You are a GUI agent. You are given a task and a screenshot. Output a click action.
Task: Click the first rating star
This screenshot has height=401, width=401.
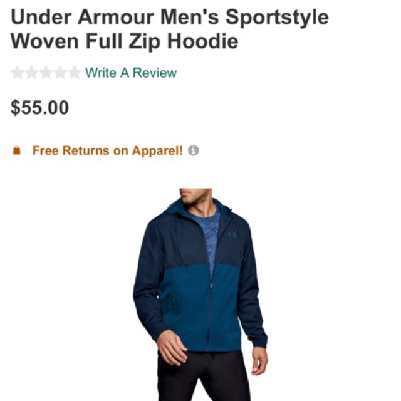click(18, 73)
